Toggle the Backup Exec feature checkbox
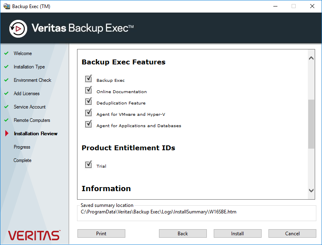The height and width of the screenshot is (245, 322). coord(88,79)
